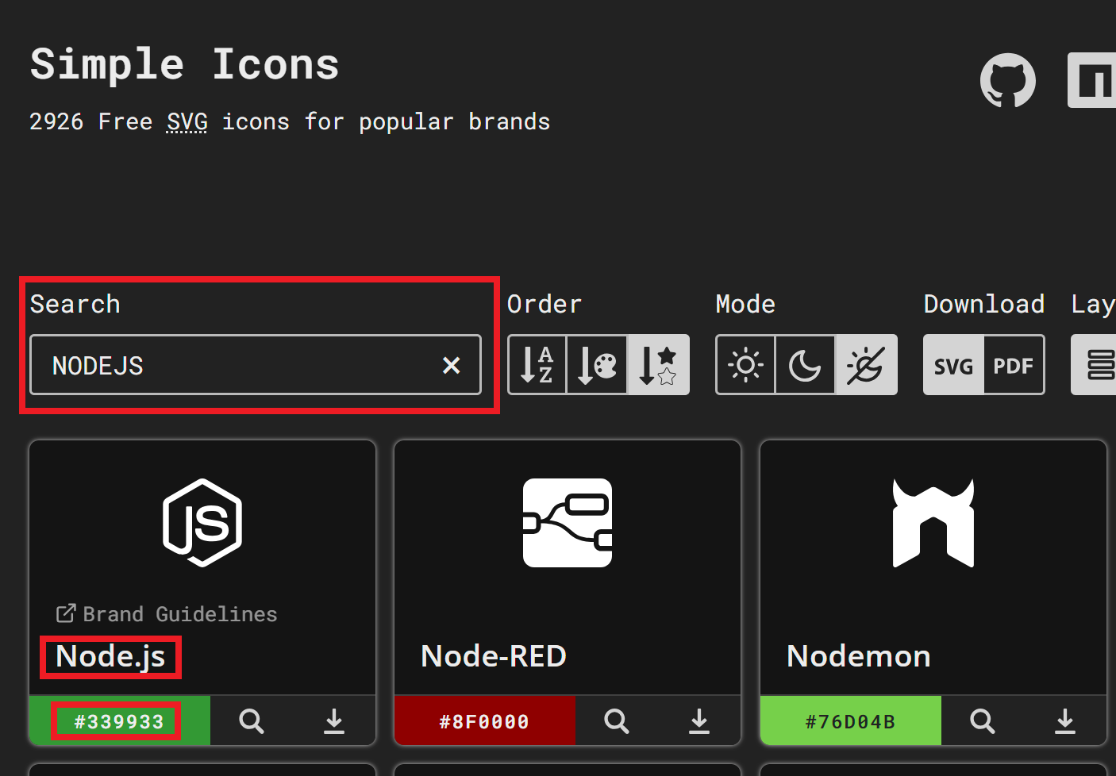Sort icons alphabetically
The width and height of the screenshot is (1116, 776).
point(537,365)
